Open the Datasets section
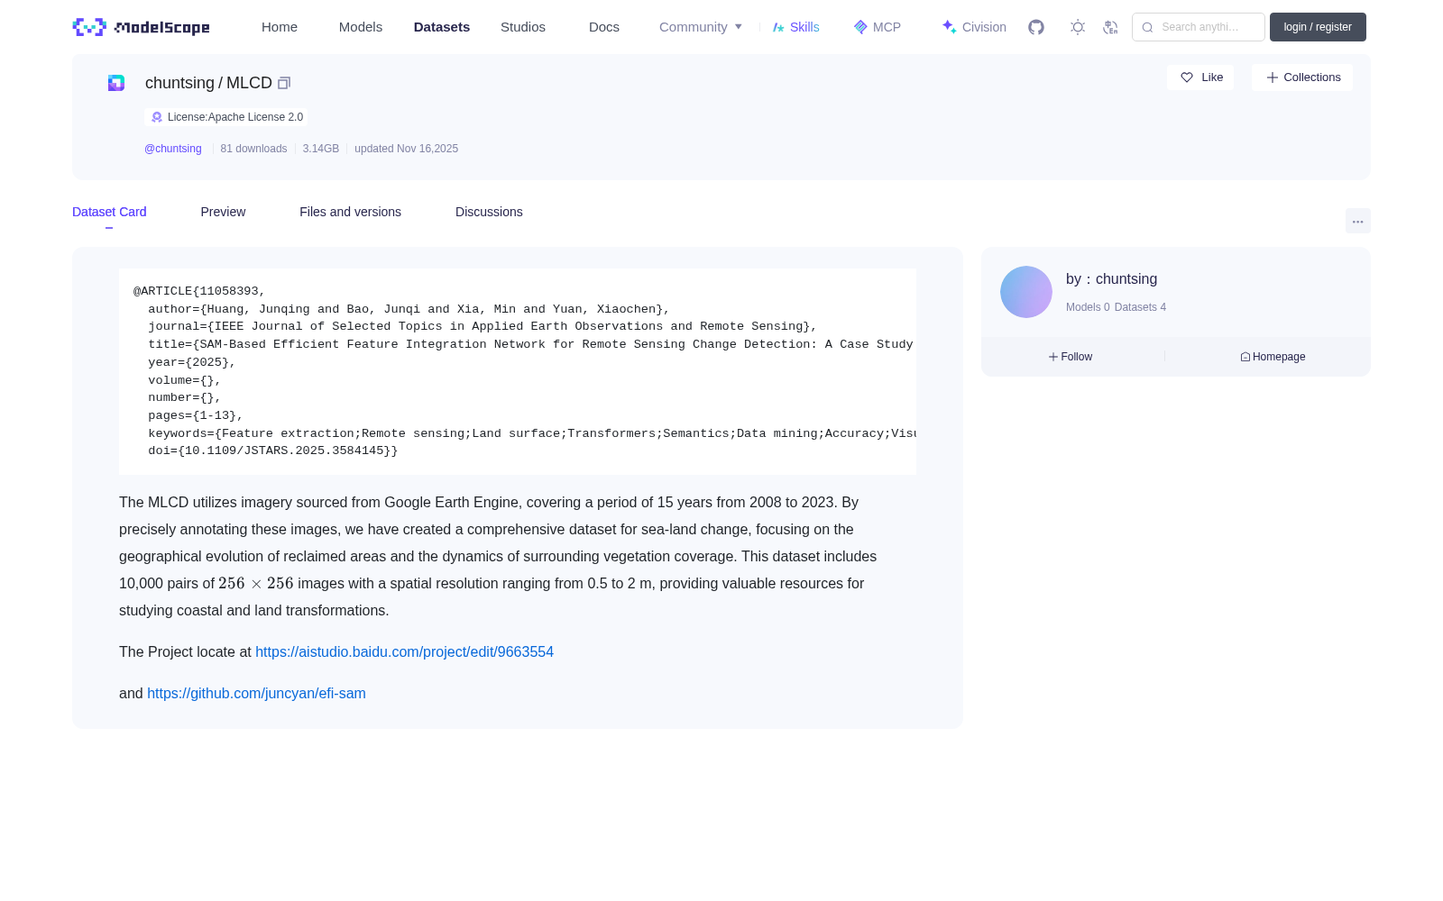This screenshot has height=901, width=1443. pyautogui.click(x=442, y=27)
